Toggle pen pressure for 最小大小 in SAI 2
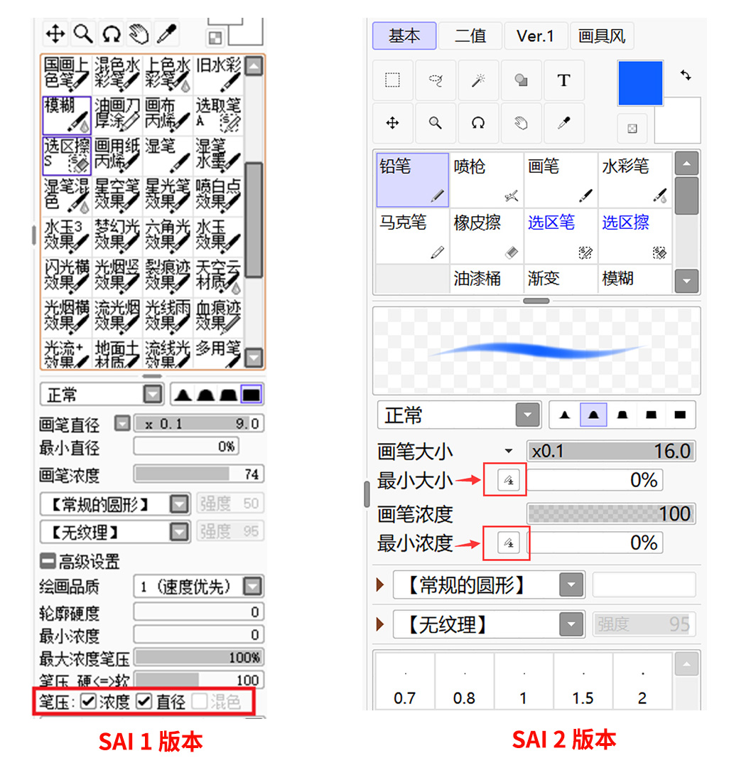 pyautogui.click(x=508, y=479)
